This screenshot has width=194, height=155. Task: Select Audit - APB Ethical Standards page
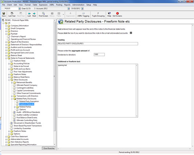point(28,112)
